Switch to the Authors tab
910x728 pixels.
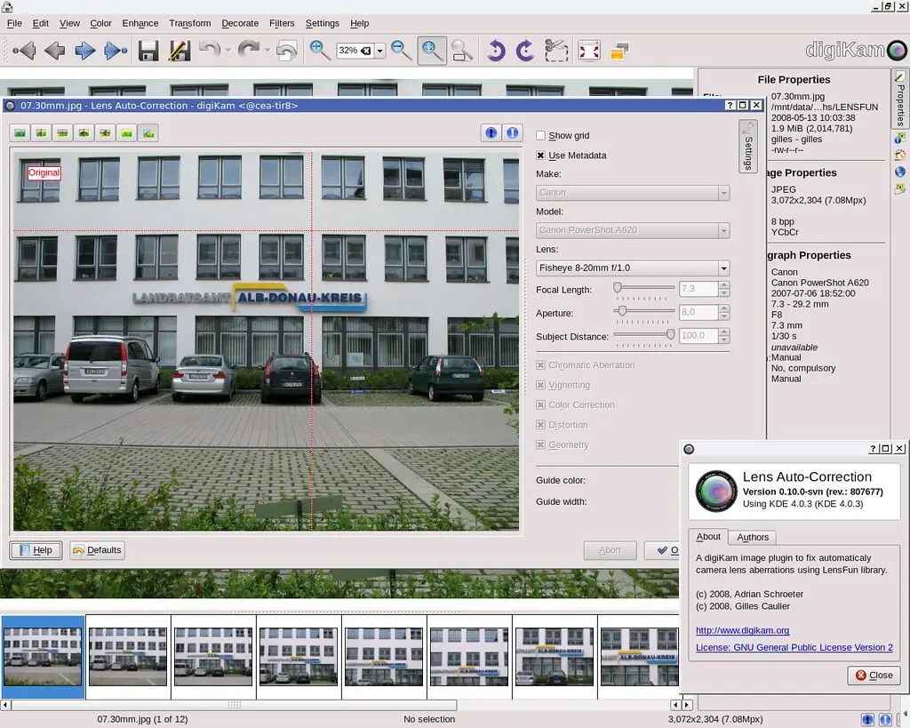click(x=753, y=537)
